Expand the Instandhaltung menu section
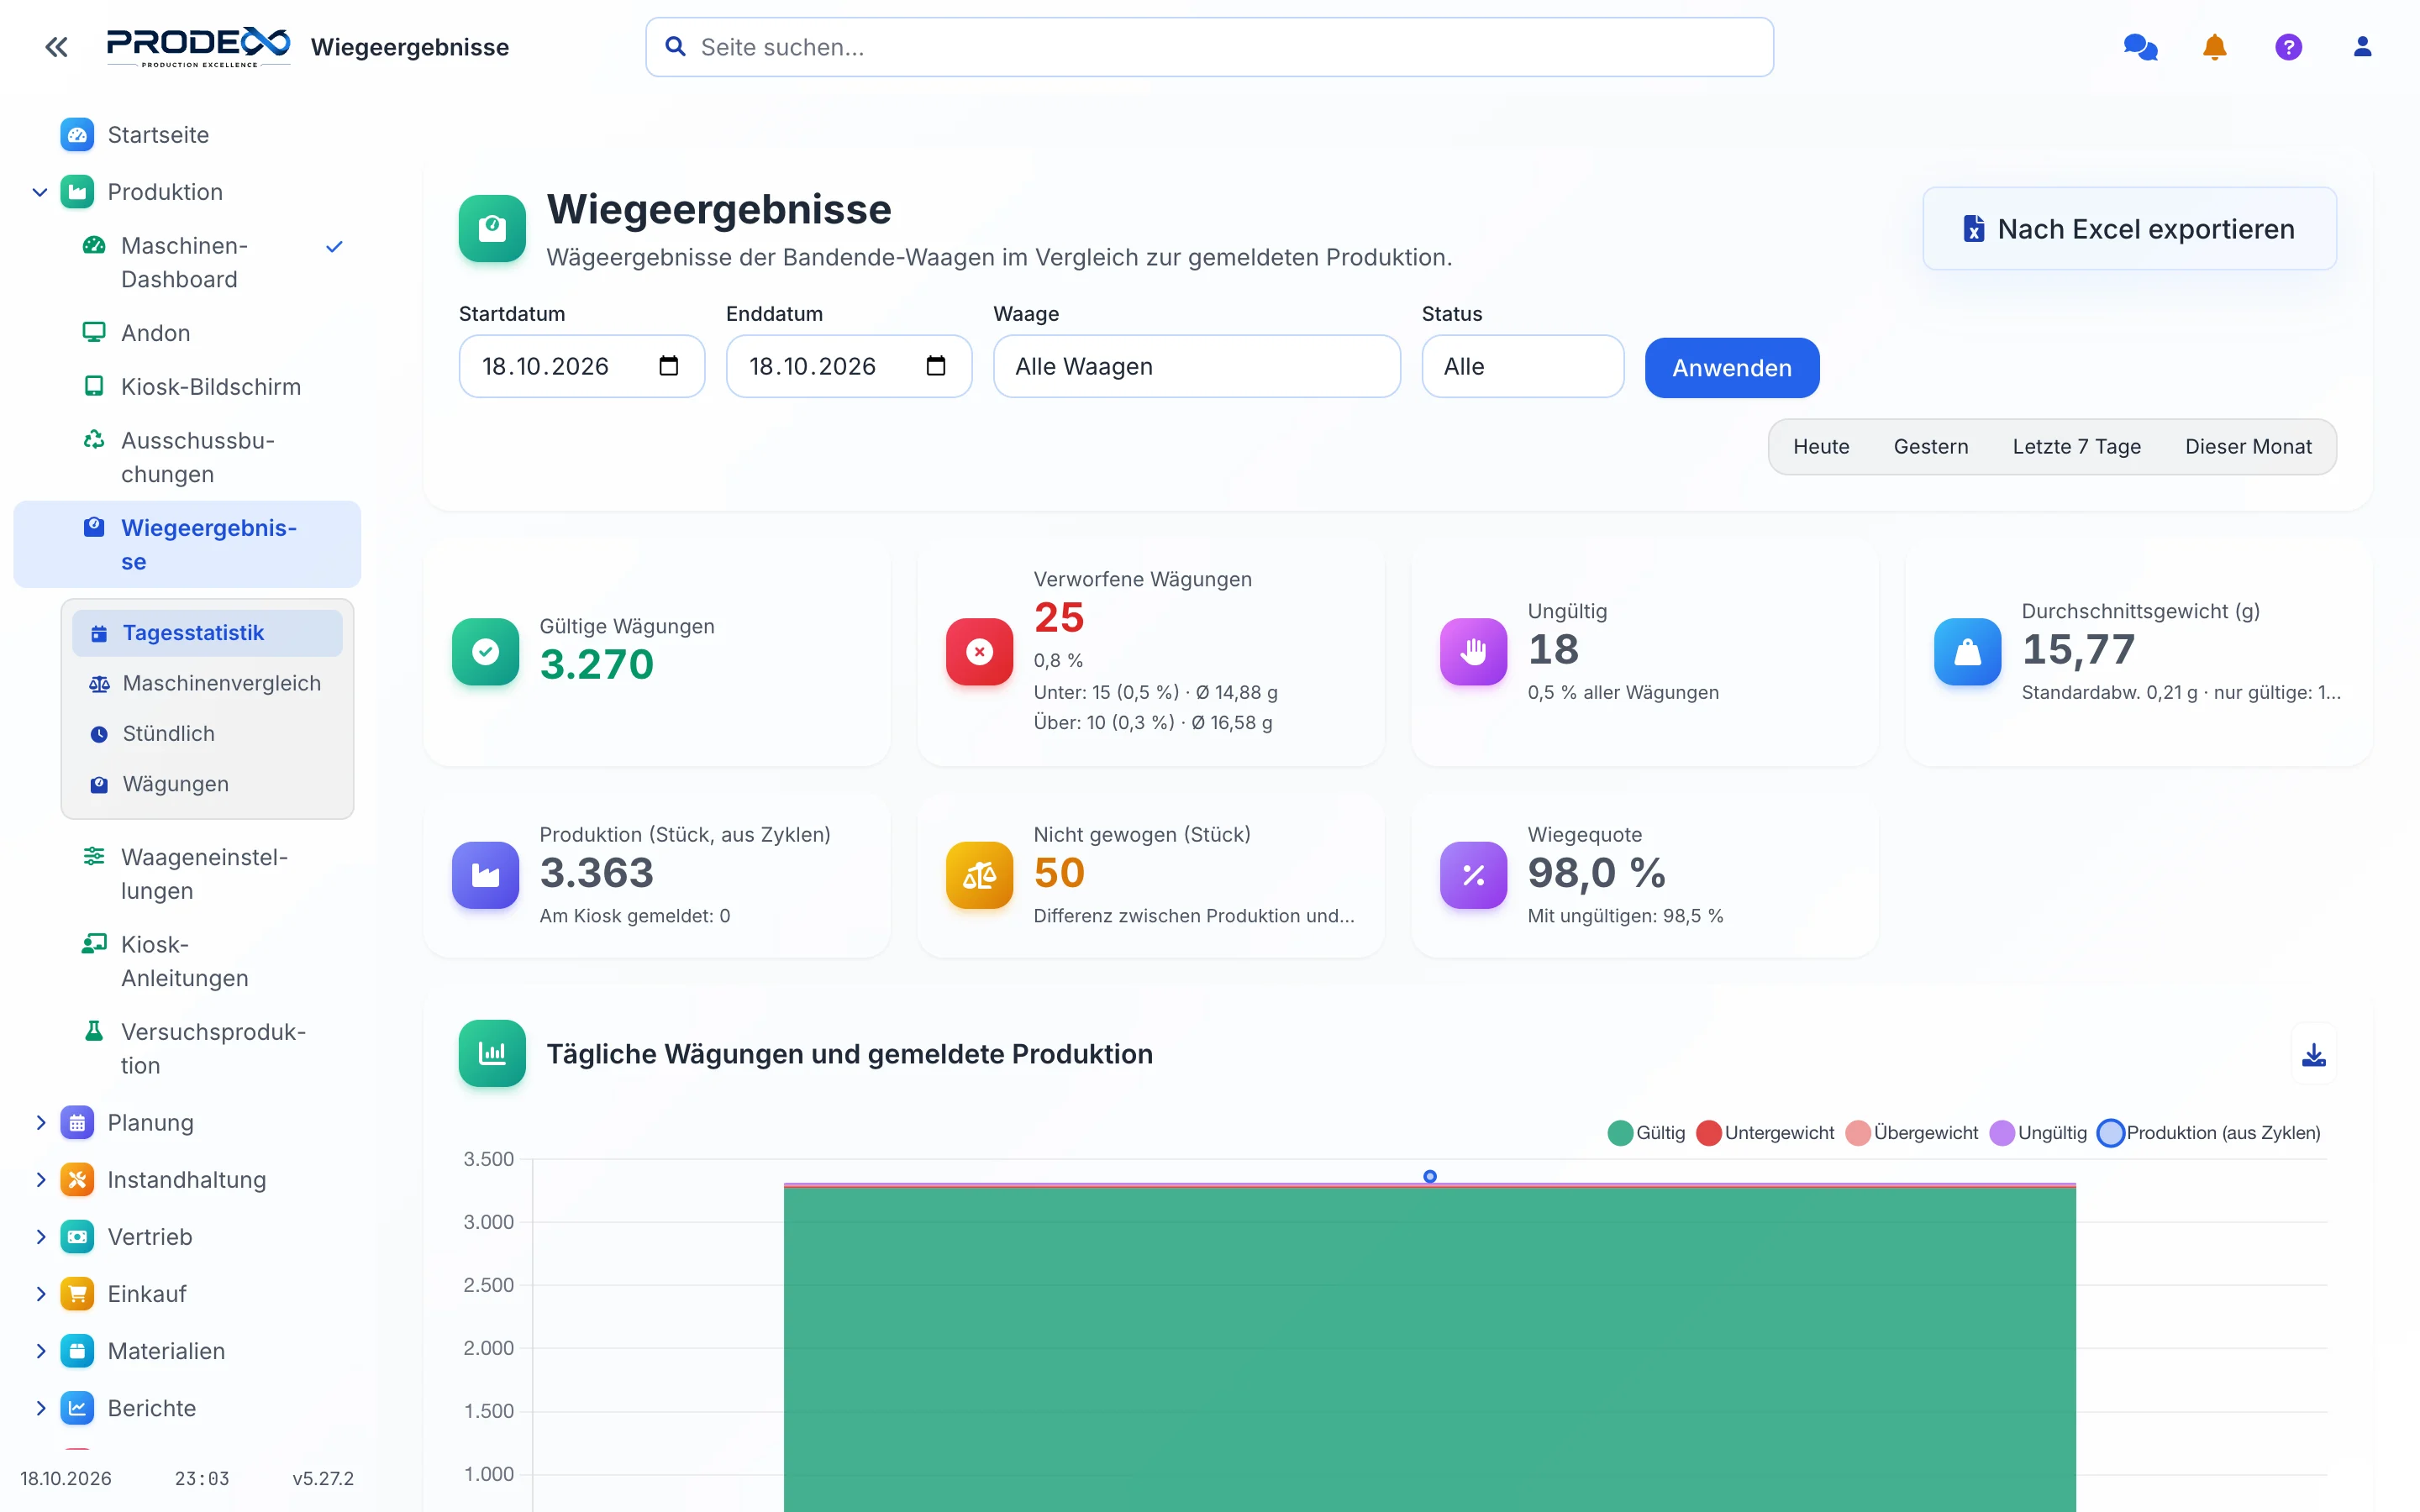 (40, 1180)
